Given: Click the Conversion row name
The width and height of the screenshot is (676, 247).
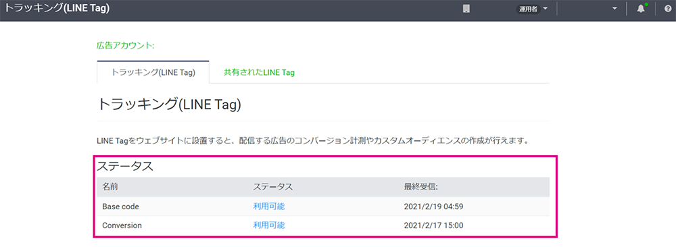Looking at the screenshot, I should [x=122, y=225].
